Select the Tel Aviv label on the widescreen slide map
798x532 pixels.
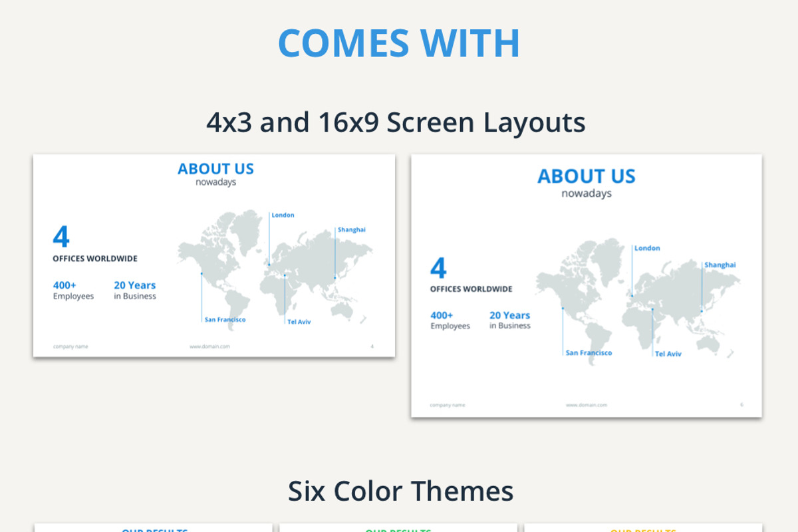click(299, 322)
